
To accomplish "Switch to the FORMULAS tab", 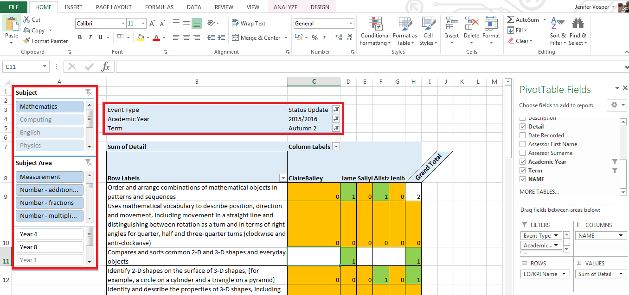I will (x=159, y=7).
